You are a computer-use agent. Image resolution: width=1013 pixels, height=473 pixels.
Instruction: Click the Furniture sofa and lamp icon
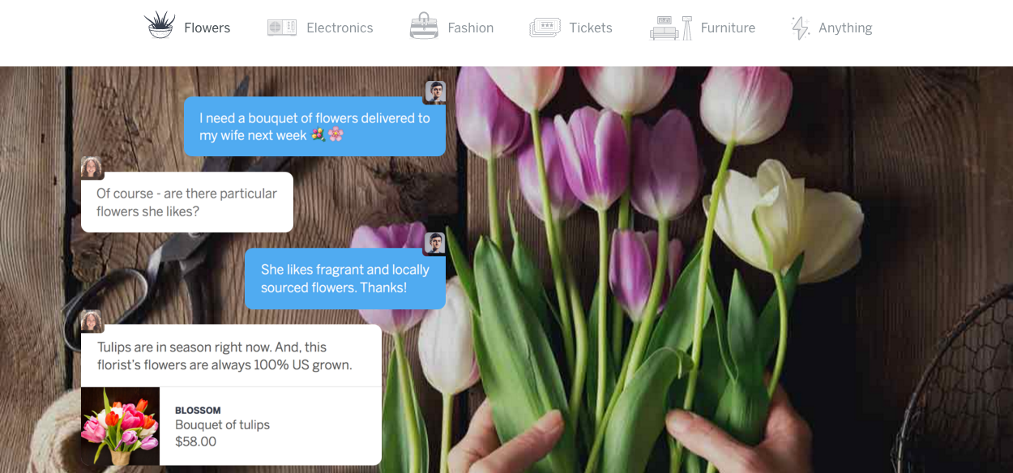(671, 28)
